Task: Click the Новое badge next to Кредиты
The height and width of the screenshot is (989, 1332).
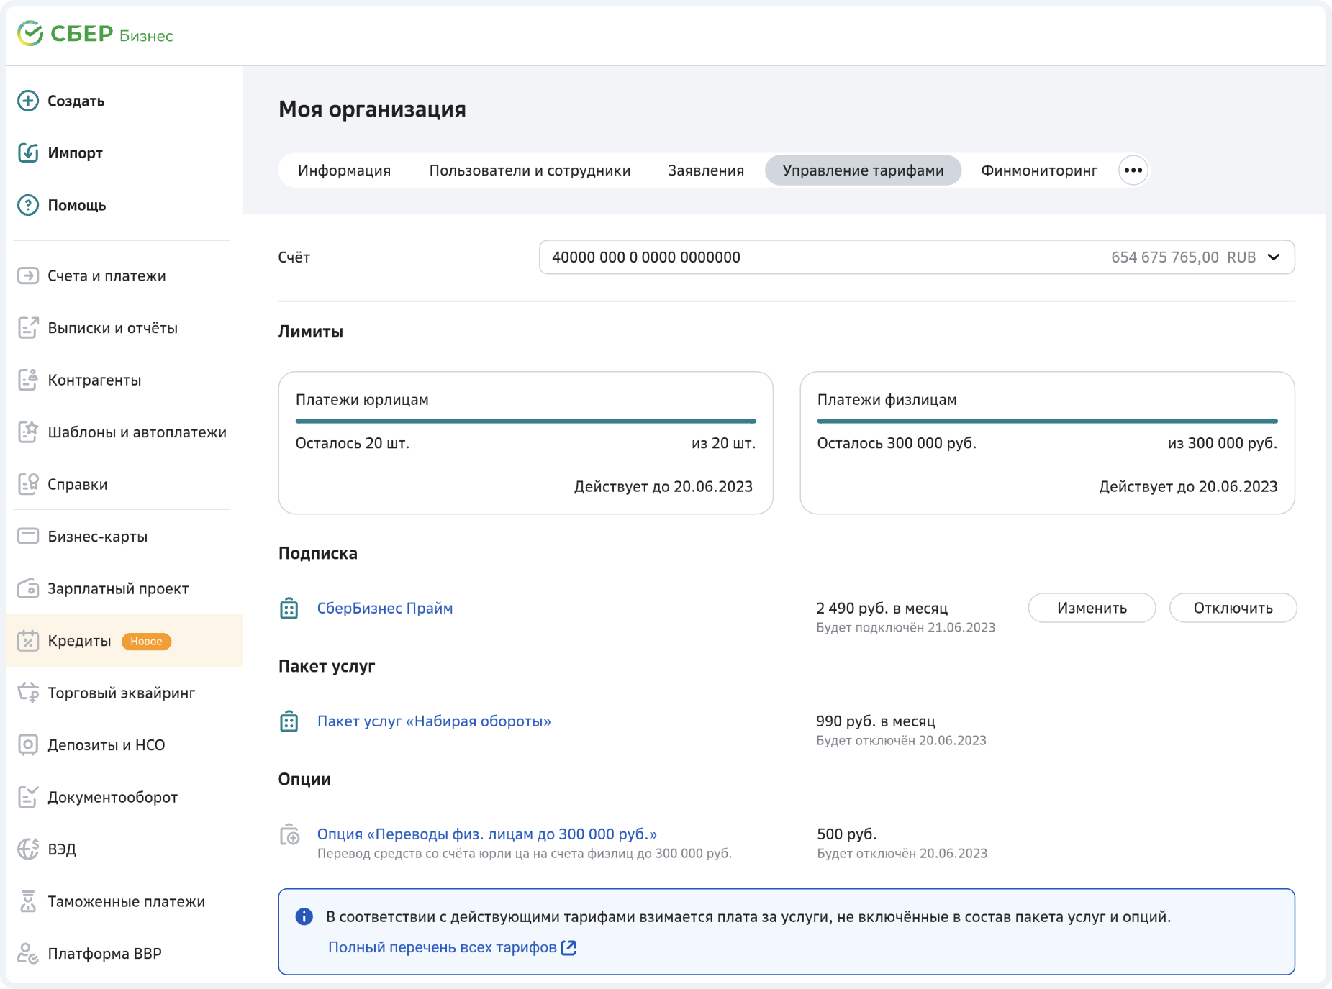Action: [146, 641]
